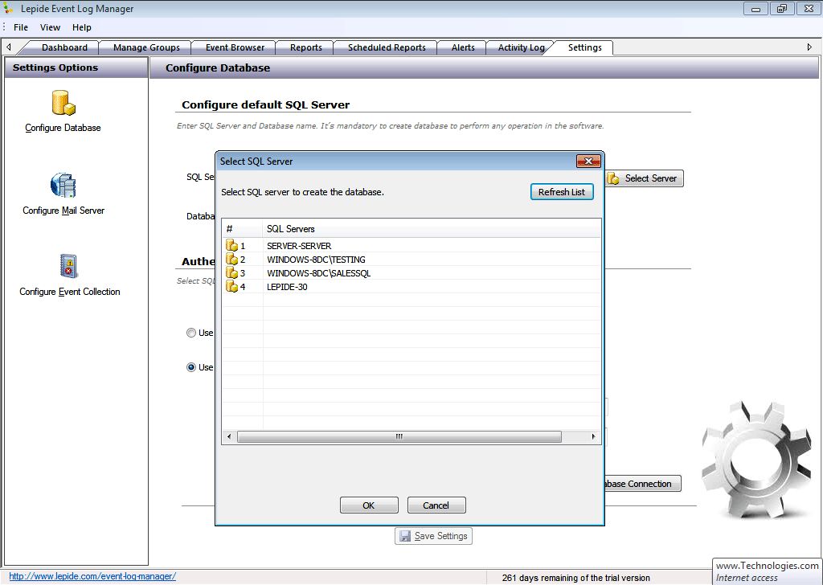Switch to the Dashboard tab
The height and width of the screenshot is (585, 823).
pos(64,47)
